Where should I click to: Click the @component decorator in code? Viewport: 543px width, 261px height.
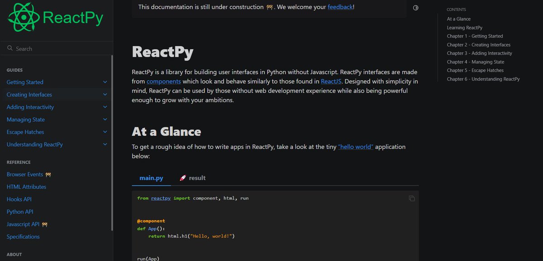(x=151, y=221)
